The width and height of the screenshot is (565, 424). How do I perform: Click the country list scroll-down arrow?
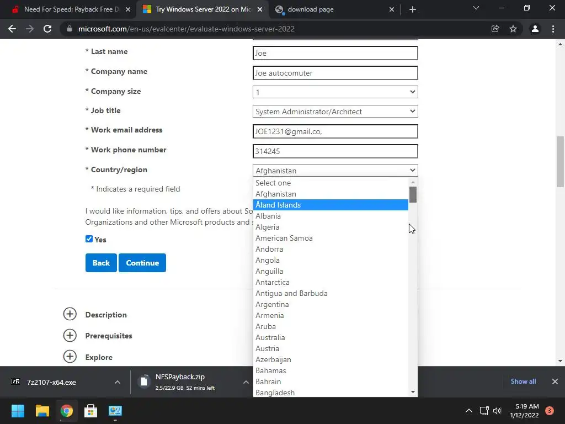coord(413,392)
